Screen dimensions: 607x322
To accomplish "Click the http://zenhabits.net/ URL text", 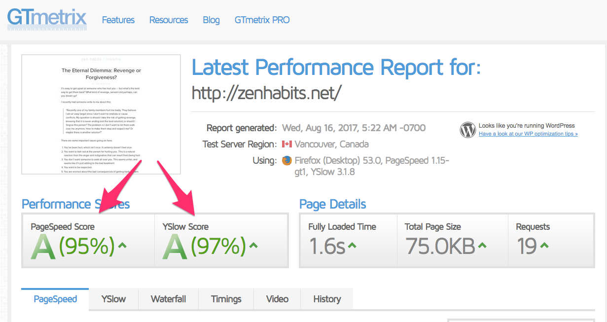I will [266, 93].
